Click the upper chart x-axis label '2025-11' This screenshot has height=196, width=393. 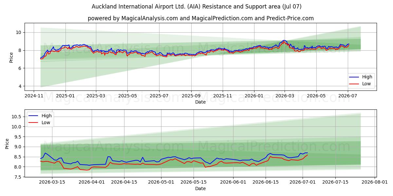click(x=222, y=96)
